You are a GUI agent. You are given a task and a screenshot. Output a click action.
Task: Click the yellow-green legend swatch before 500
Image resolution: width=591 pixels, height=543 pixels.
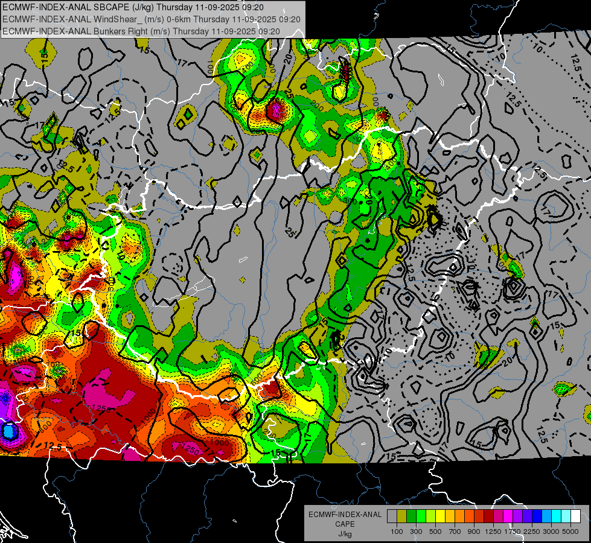430,516
